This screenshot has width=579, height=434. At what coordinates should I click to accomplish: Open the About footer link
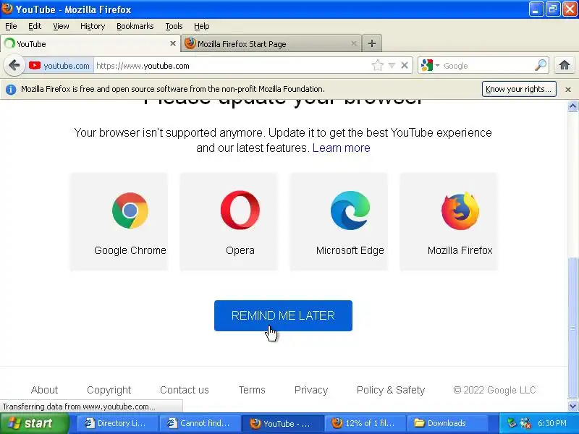[44, 390]
